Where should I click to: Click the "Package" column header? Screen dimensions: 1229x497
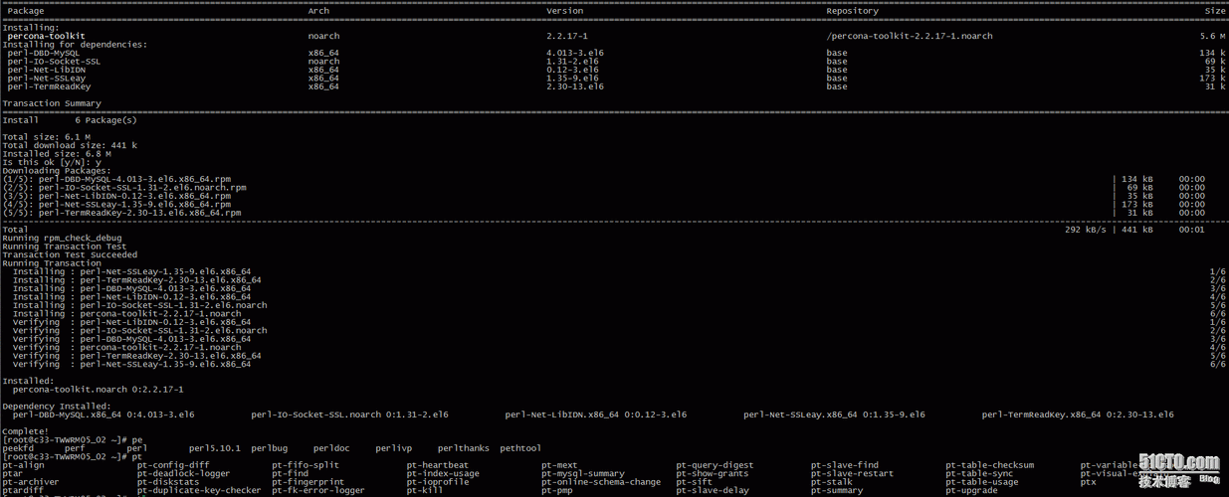26,11
